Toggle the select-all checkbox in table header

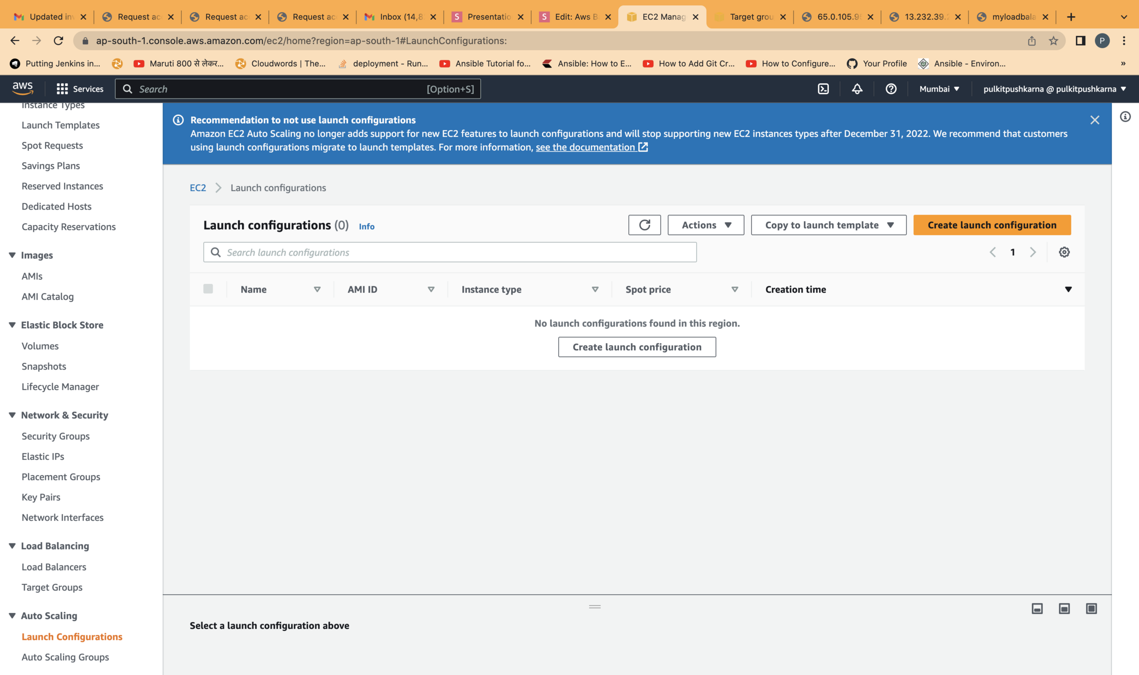pos(208,289)
